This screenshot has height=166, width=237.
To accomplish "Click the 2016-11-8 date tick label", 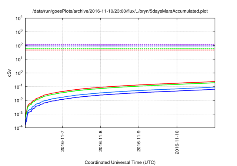I will (100, 141).
